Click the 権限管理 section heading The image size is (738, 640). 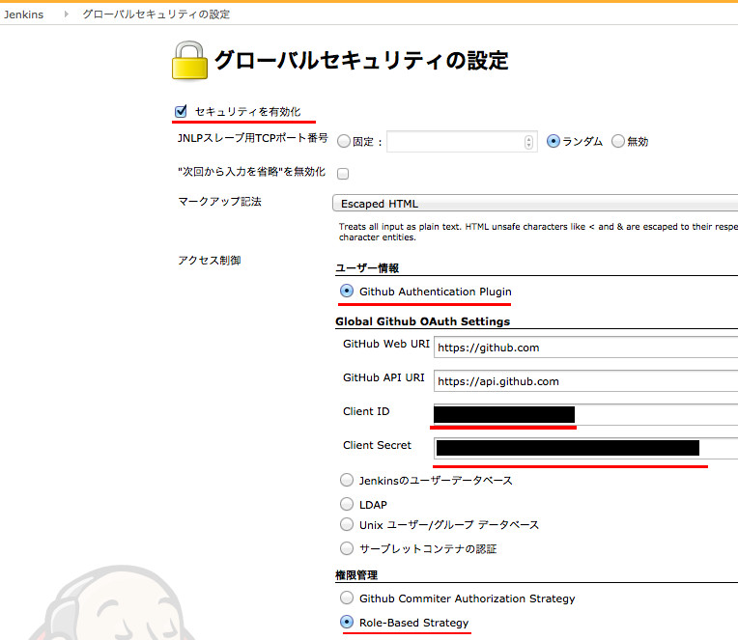[x=356, y=575]
